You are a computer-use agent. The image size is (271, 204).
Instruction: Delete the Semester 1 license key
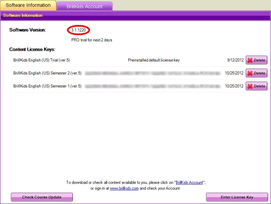click(256, 86)
